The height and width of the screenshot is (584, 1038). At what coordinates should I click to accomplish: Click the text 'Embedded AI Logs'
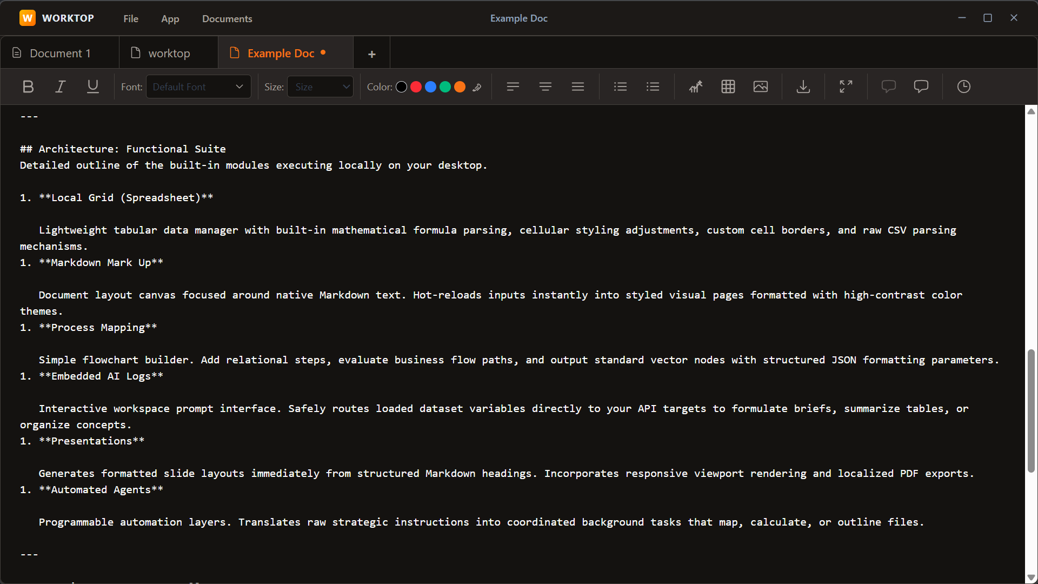point(101,376)
